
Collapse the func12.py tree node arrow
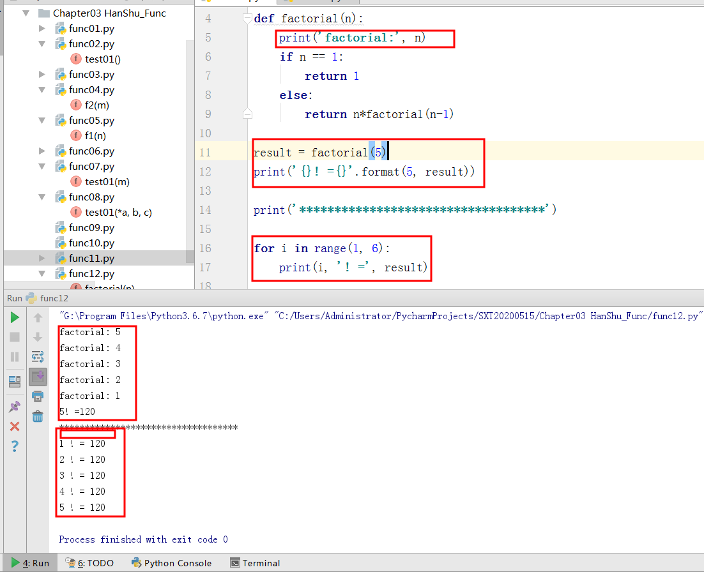42,273
